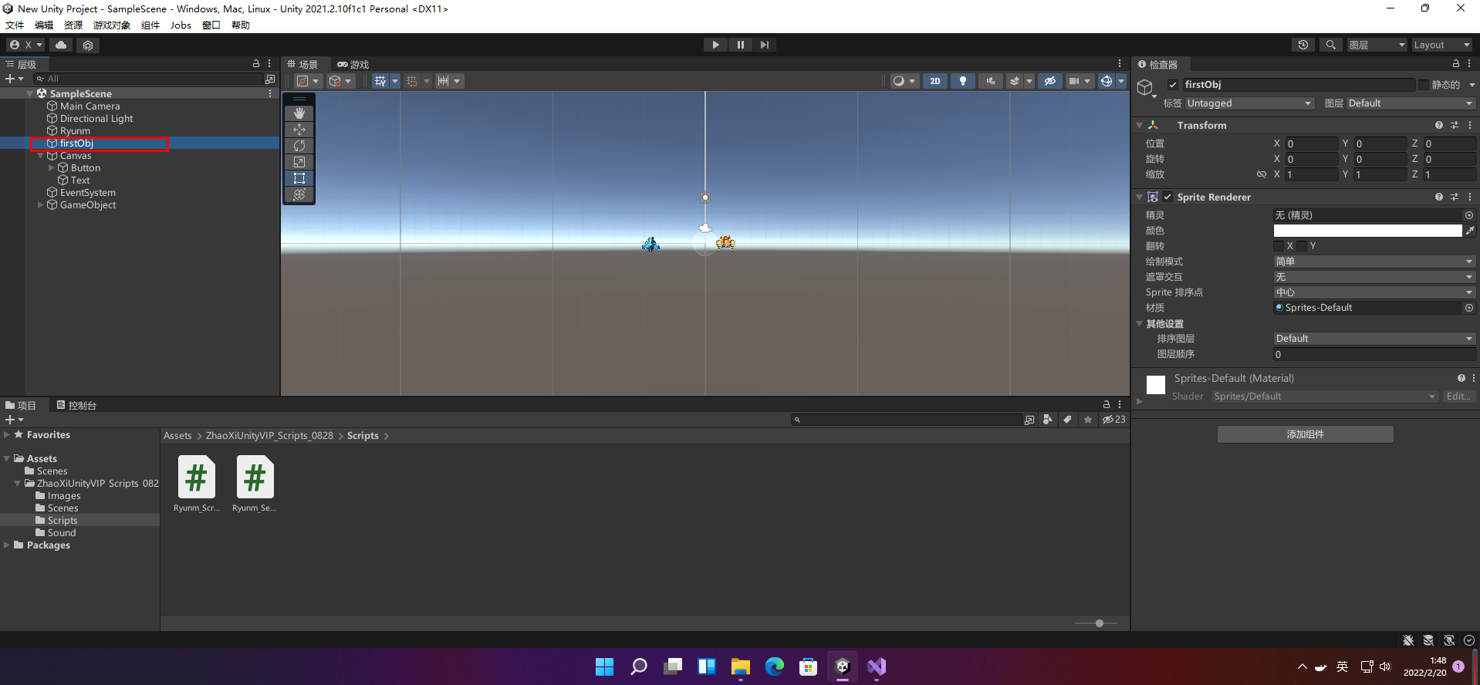This screenshot has width=1480, height=685.
Task: Toggle flip X checkbox
Action: pos(1279,246)
